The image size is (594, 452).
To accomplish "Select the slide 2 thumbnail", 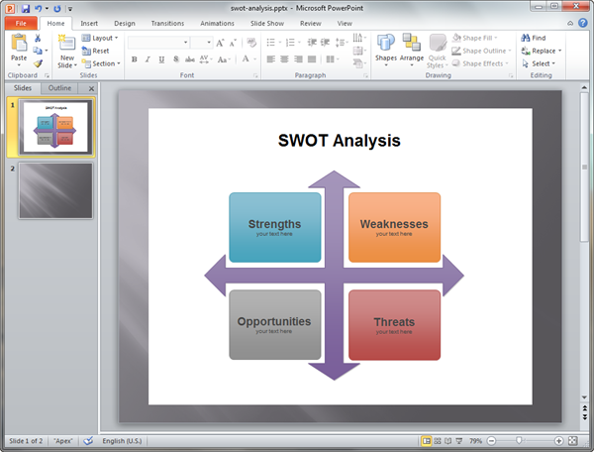I will tap(55, 190).
